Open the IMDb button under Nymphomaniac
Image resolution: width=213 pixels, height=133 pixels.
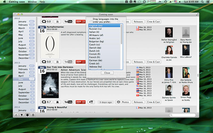tap(81, 62)
